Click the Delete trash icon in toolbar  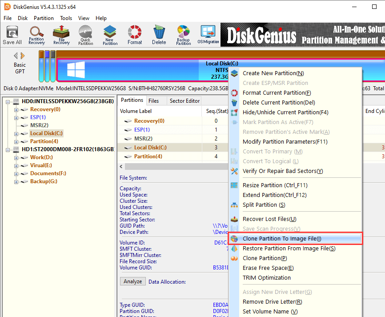[159, 35]
